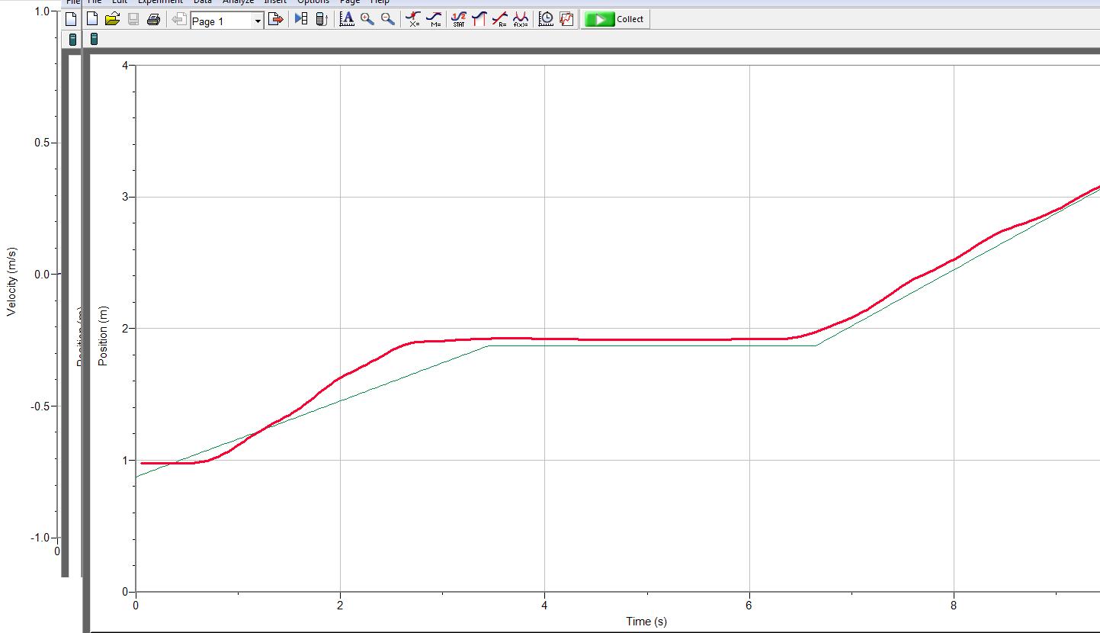Toggle Statistics display with the STAT icon
Viewport: 1100px width, 633px height.
click(x=459, y=19)
